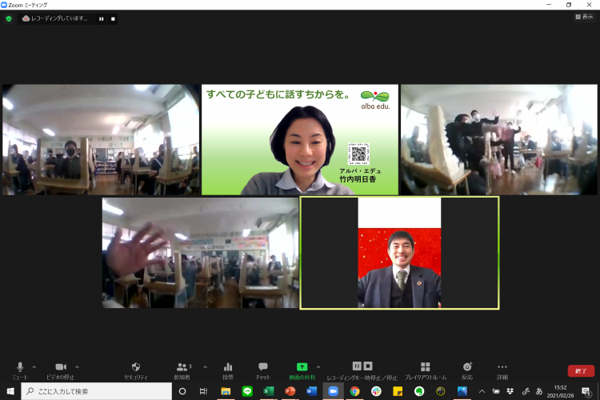The image size is (600, 400).
Task: Open the 投票 polling window
Action: point(228,371)
